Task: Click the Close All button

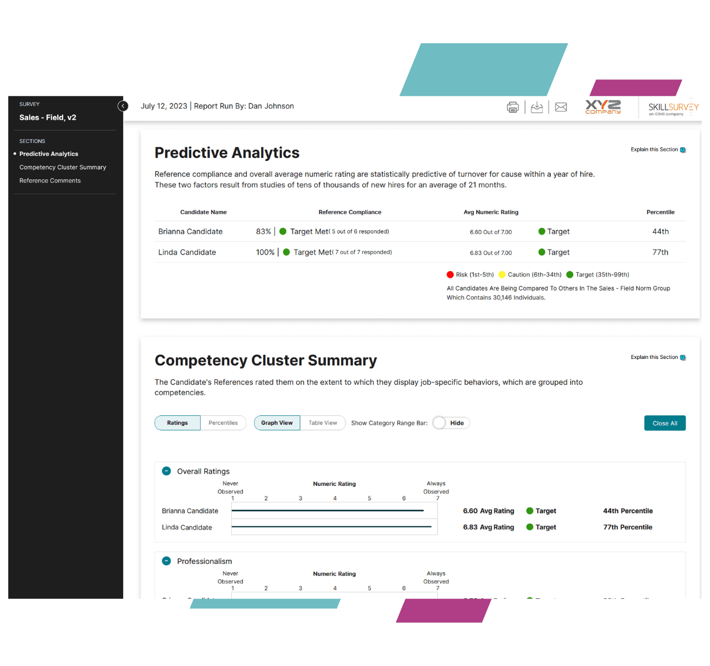Action: [665, 423]
